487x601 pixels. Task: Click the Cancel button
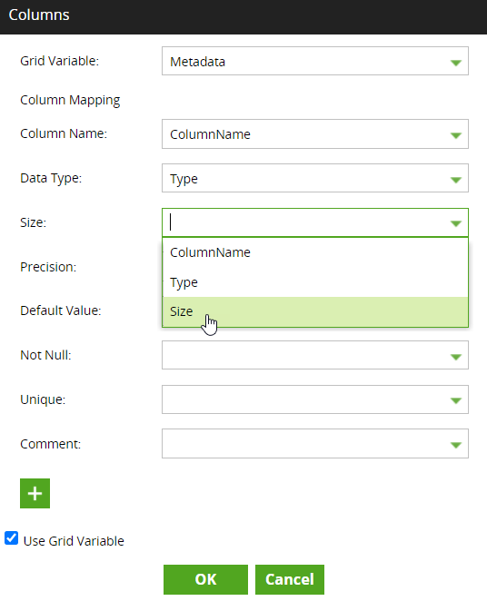pos(290,579)
